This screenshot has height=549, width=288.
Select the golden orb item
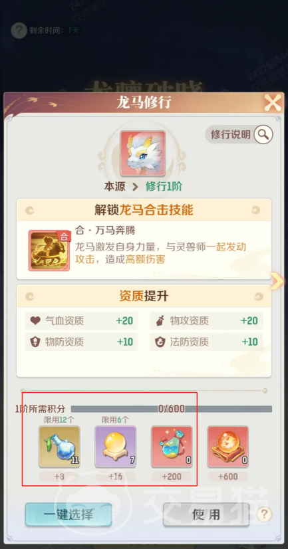pos(115,447)
